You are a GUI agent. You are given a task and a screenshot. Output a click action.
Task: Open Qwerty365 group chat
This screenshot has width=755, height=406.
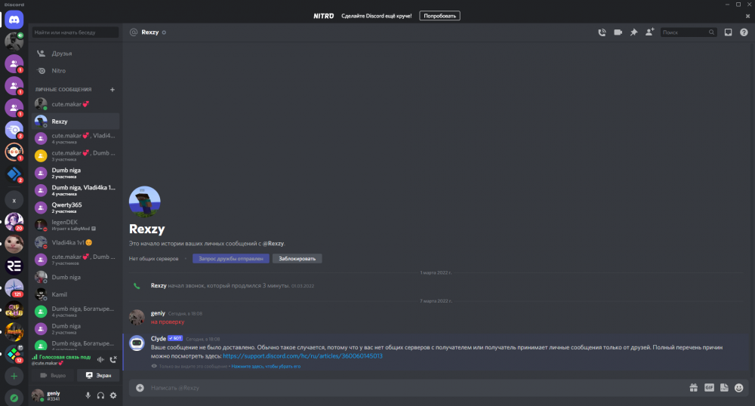(75, 208)
